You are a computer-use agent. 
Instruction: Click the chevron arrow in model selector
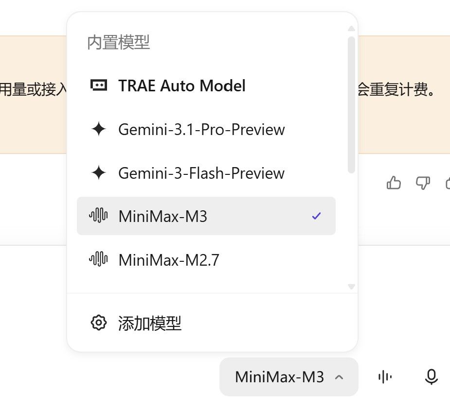[x=339, y=377]
